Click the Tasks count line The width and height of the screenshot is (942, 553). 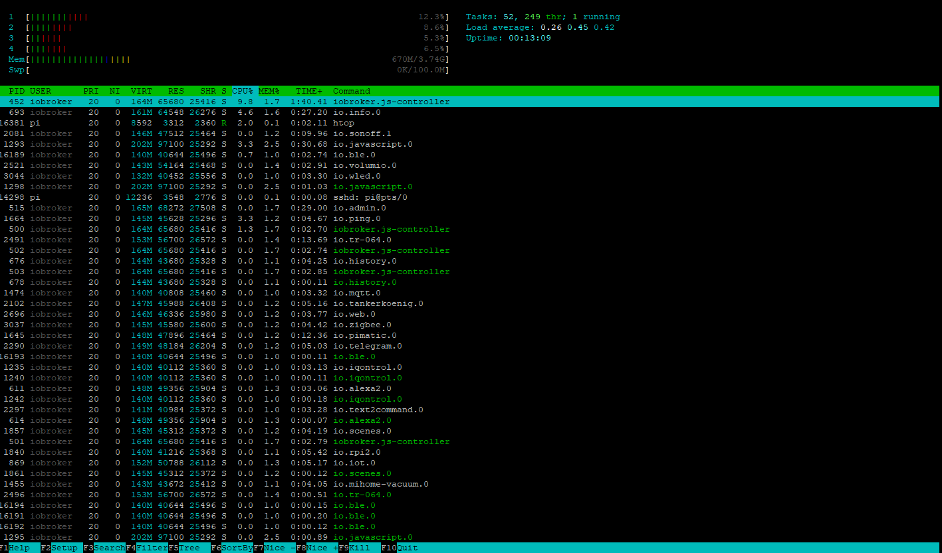[543, 17]
